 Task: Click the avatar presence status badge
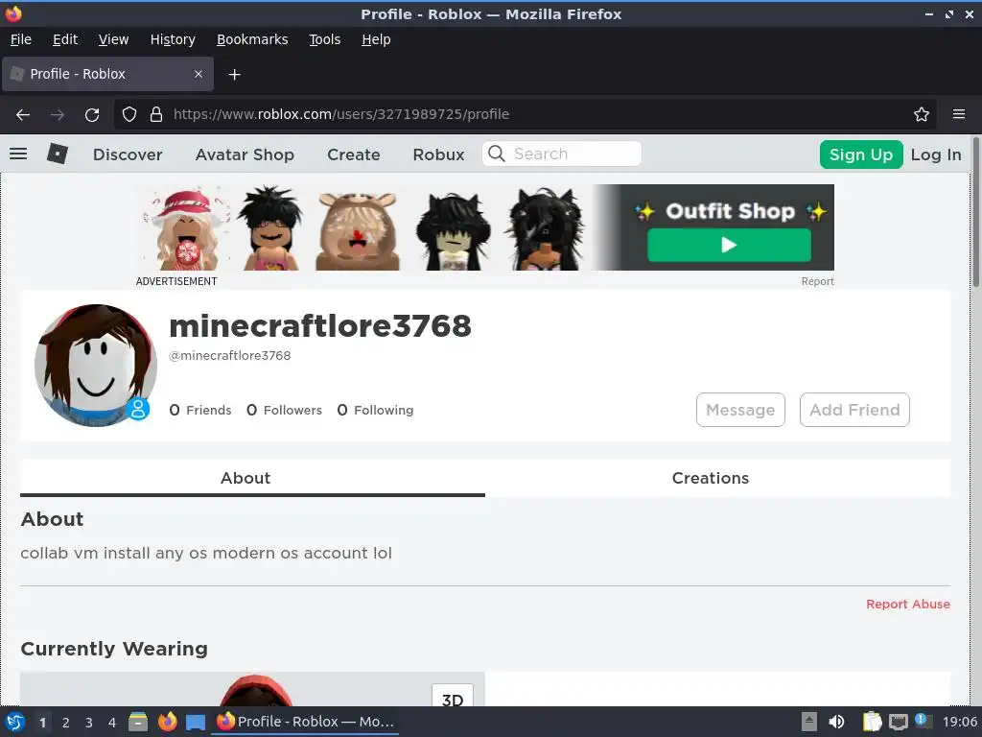pyautogui.click(x=138, y=409)
